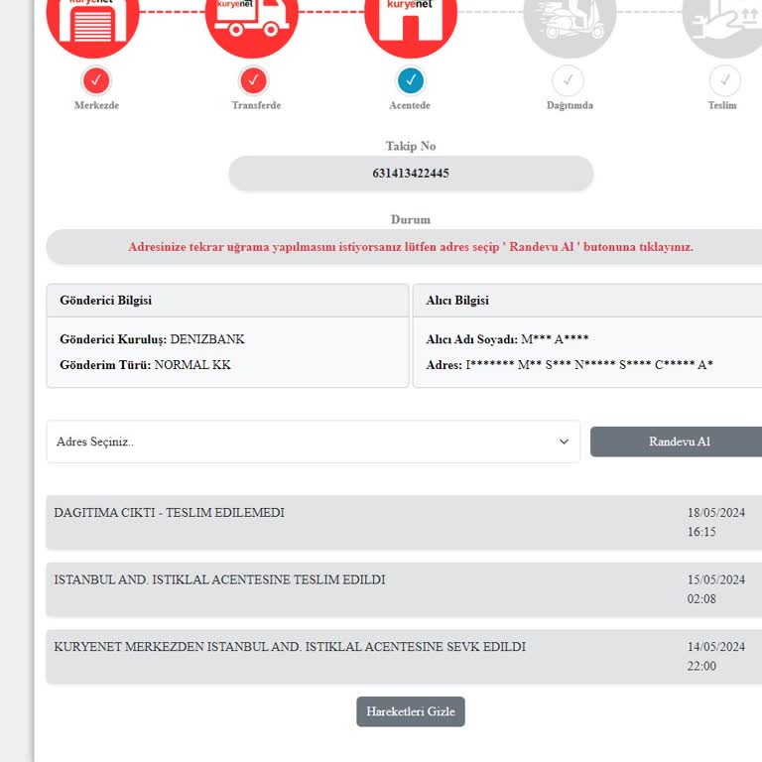Click the red status message about Randevu Al
Viewport: 762px width, 762px height.
(x=411, y=247)
